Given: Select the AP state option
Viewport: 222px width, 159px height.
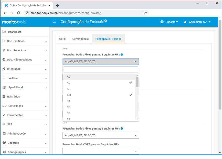Looking at the screenshot, I should [99, 89].
